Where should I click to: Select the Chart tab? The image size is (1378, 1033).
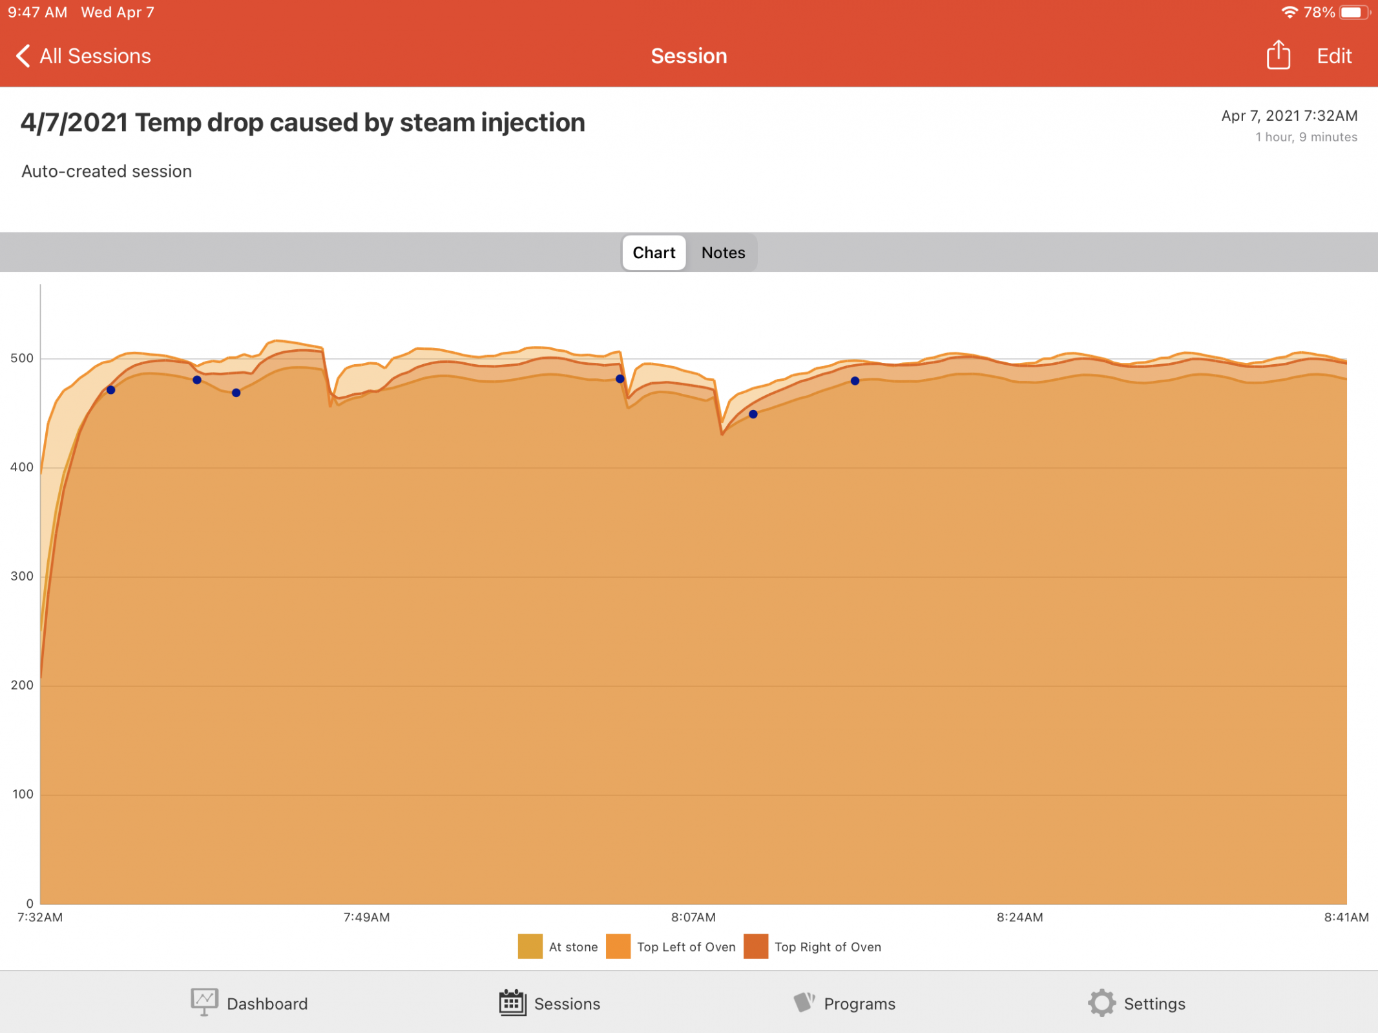coord(653,252)
